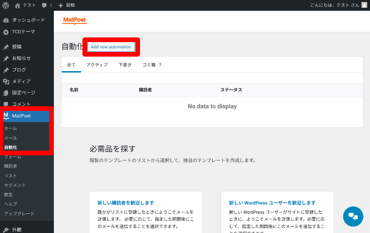Switch to the アクティブ tab
370x233 pixels.
click(x=97, y=65)
